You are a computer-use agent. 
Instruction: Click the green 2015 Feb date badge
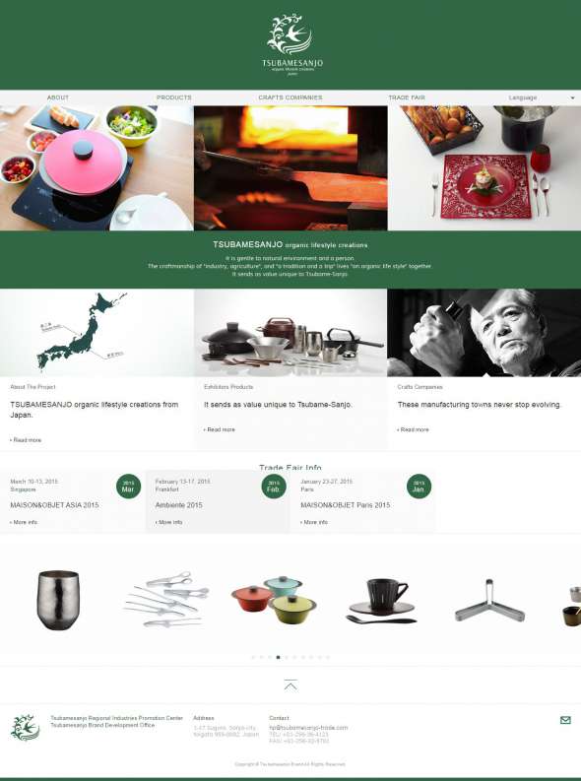pyautogui.click(x=274, y=487)
